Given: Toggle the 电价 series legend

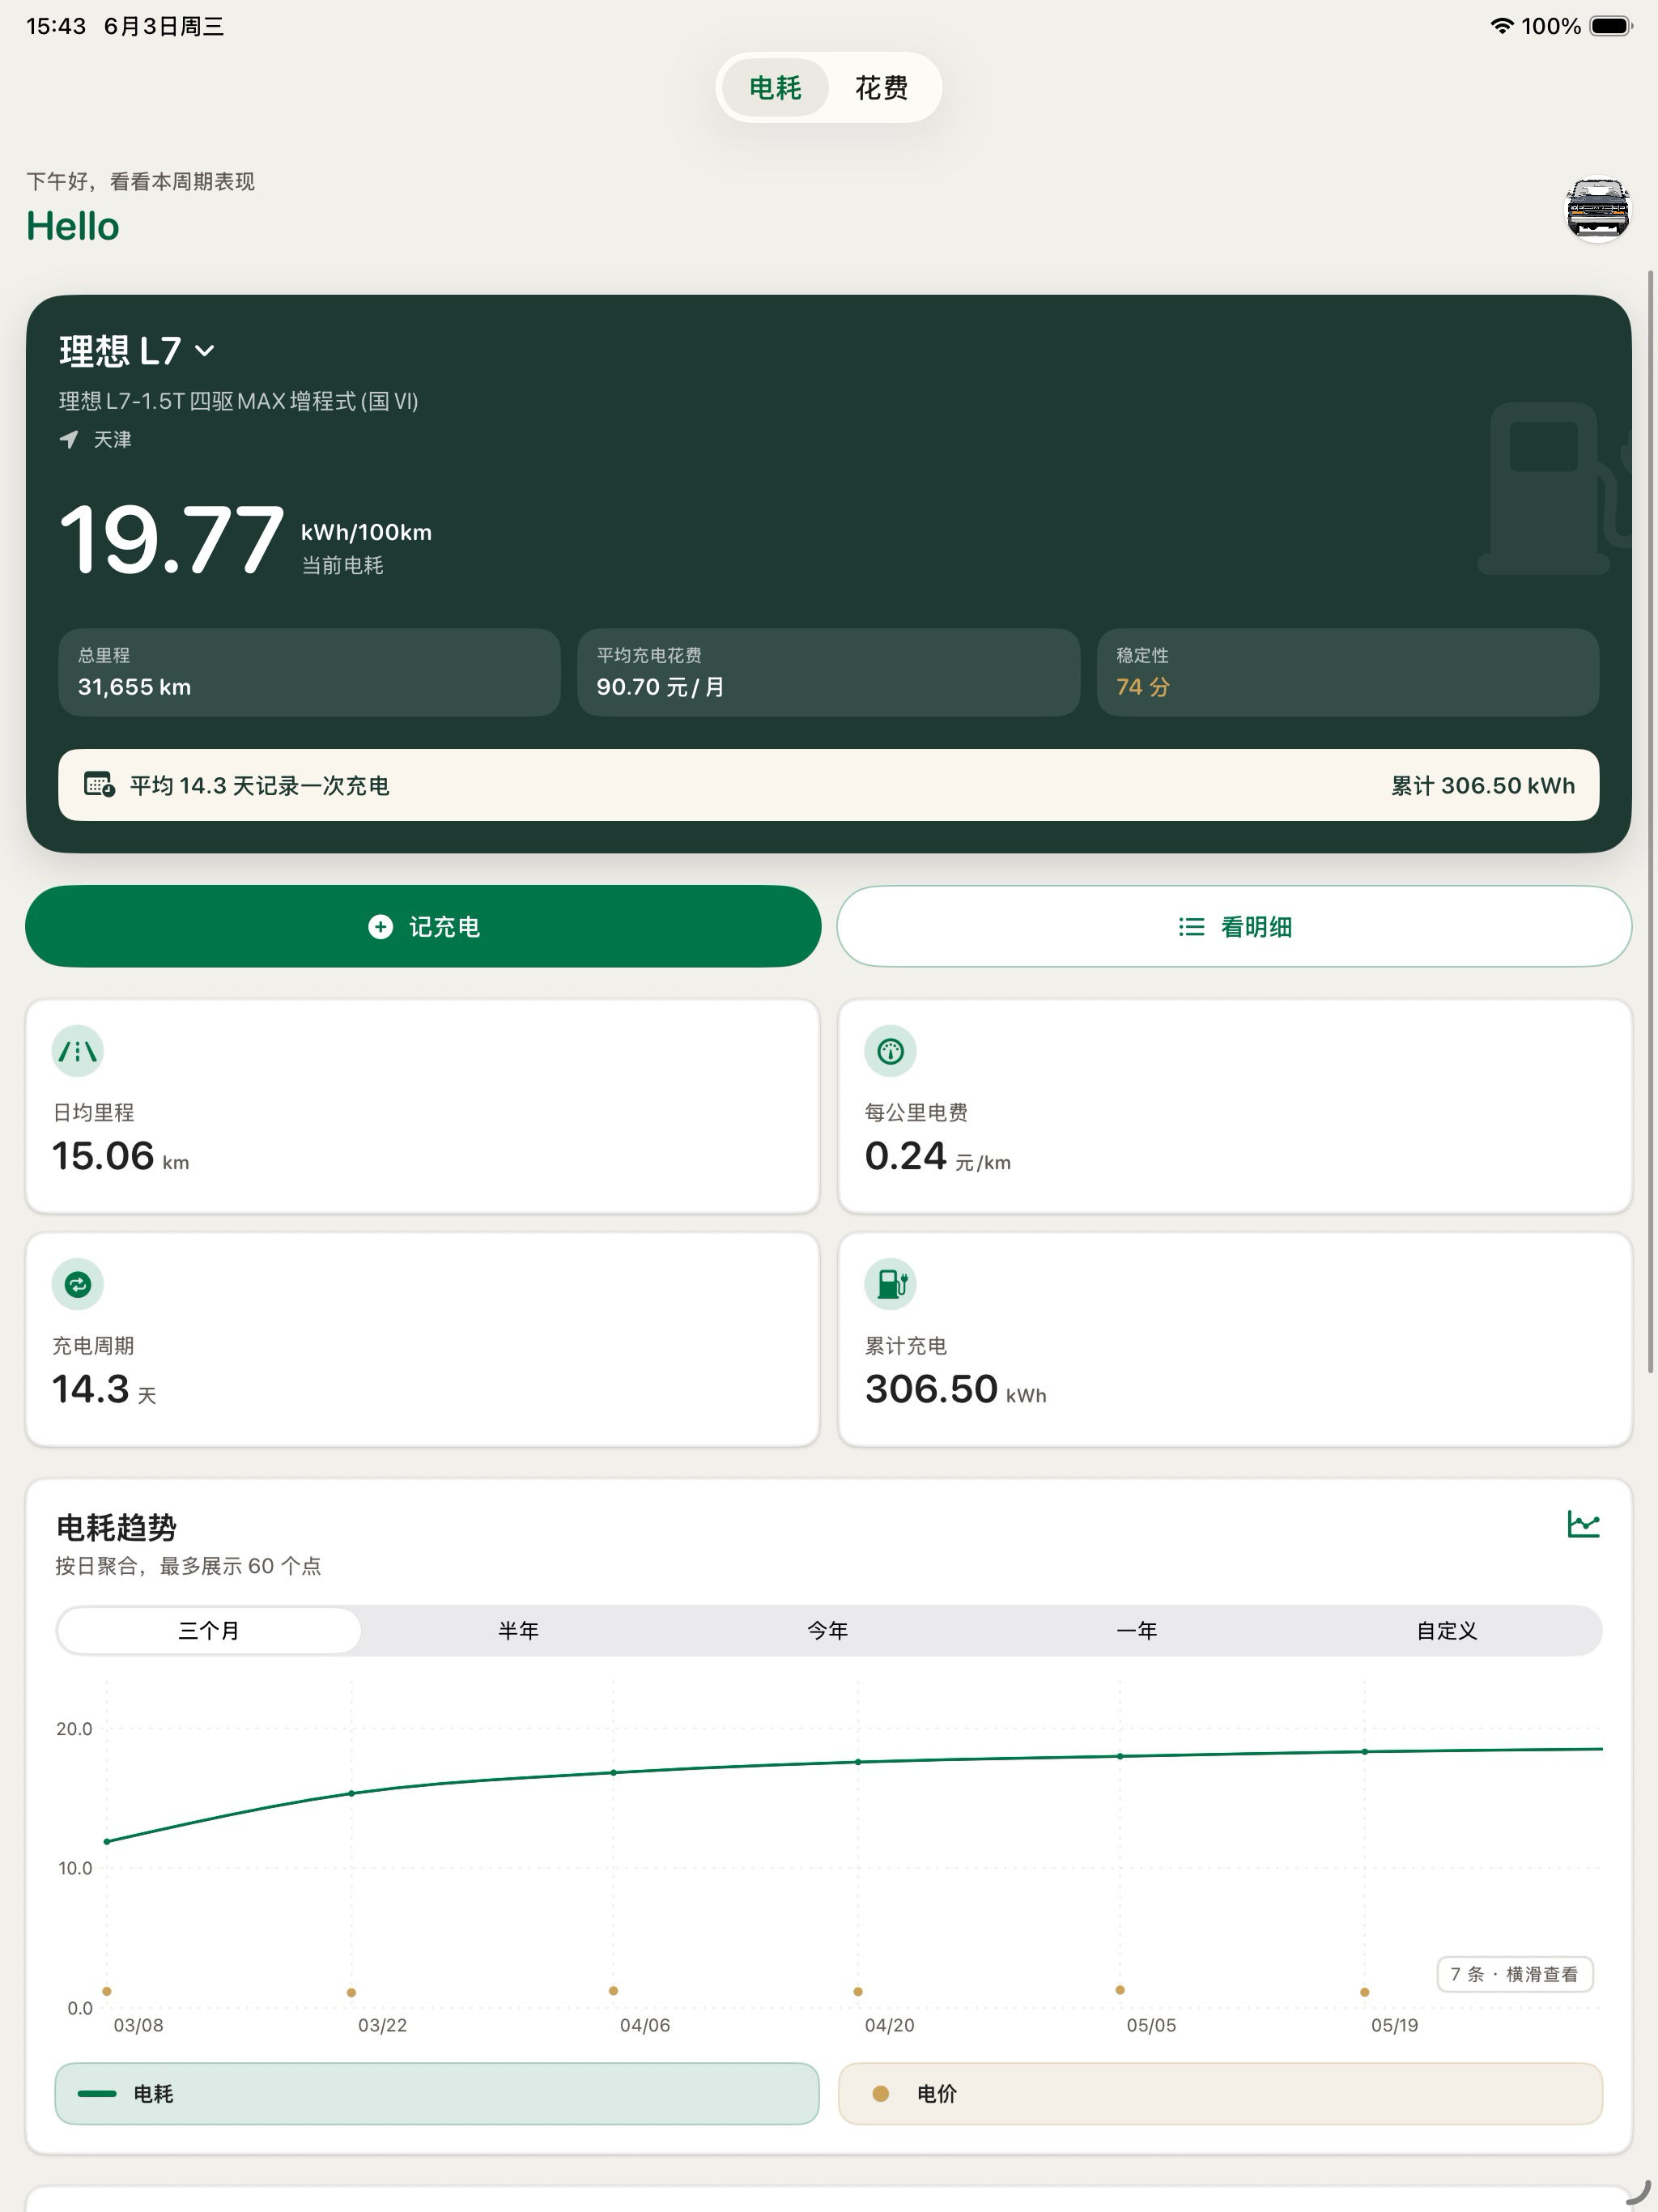Looking at the screenshot, I should click(1220, 2093).
